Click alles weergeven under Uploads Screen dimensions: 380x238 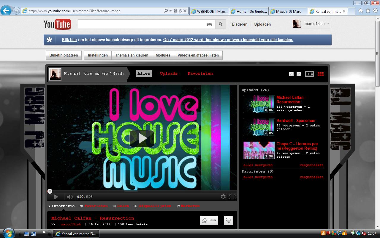[x=258, y=165]
